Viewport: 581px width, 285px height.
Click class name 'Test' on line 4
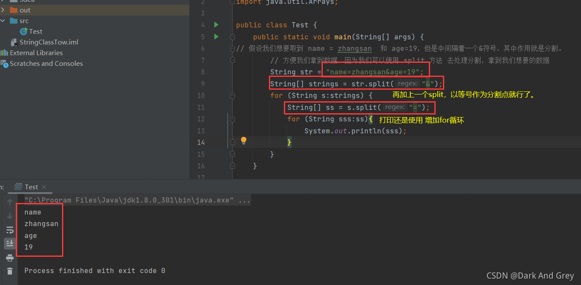click(300, 25)
